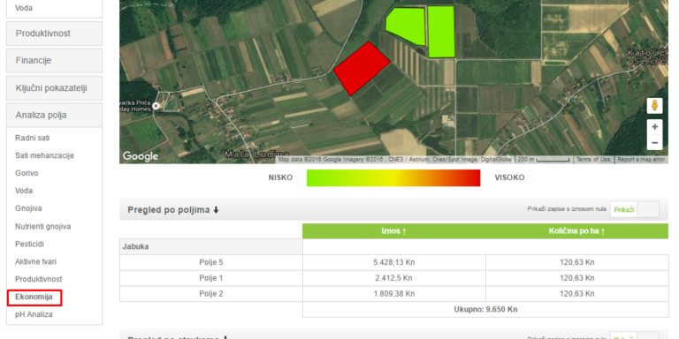This screenshot has height=339, width=679.
Task: Sort table by Iznos column
Action: [x=393, y=231]
